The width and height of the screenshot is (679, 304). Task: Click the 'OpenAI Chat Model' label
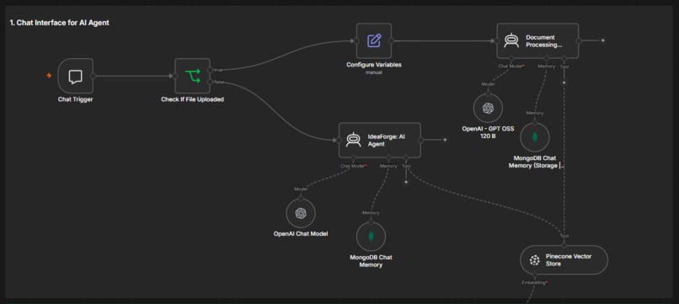[301, 234]
